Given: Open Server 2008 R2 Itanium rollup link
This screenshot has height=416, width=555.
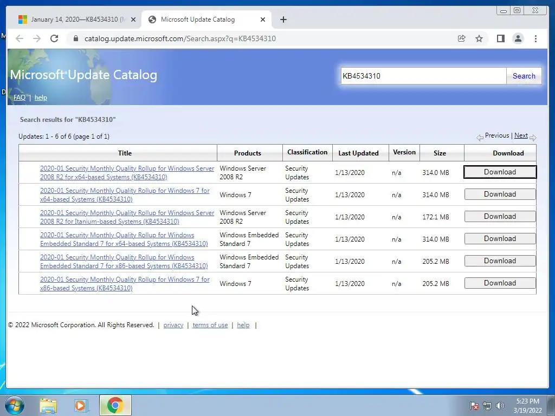Looking at the screenshot, I should point(127,217).
